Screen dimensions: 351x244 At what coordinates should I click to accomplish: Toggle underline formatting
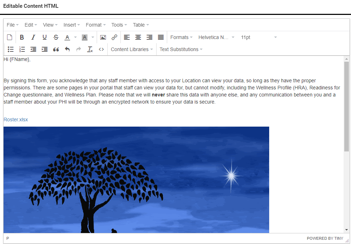pos(45,37)
